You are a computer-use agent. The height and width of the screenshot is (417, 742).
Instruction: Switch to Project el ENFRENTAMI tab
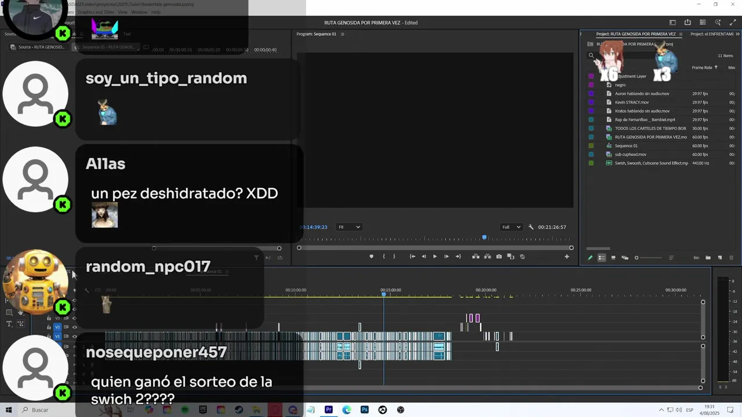(712, 34)
